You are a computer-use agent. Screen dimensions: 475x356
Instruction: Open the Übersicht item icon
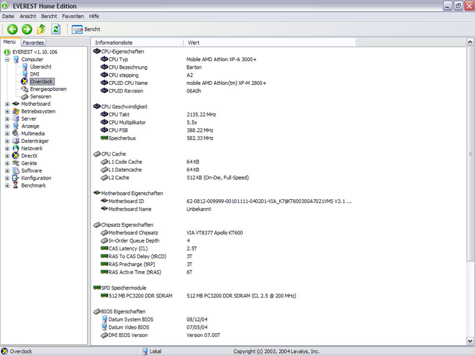pos(25,66)
